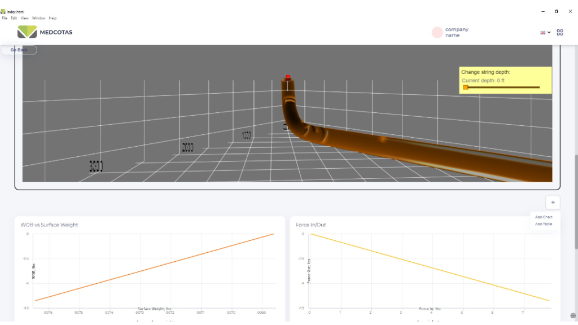578x325 pixels.
Task: Click the company name label
Action: point(456,32)
